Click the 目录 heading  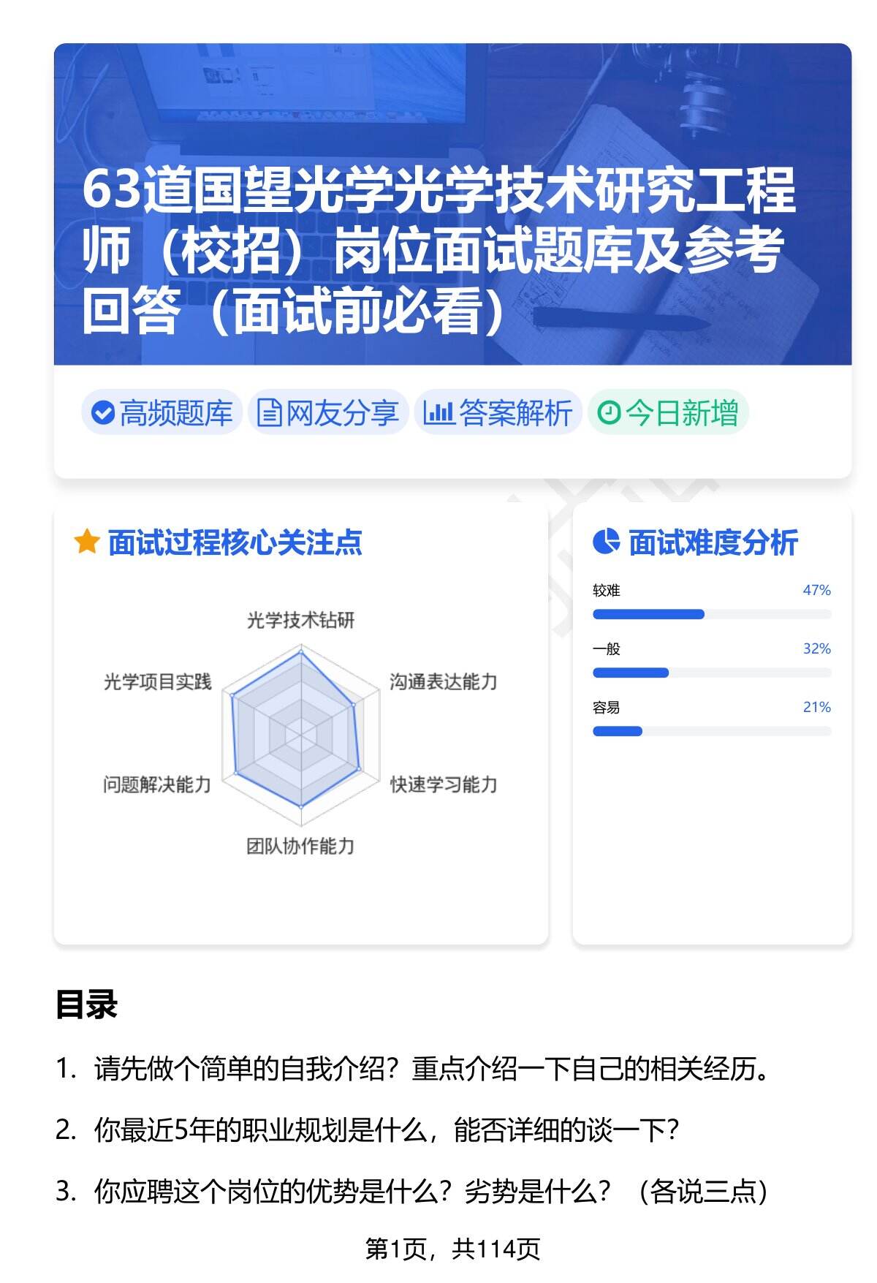pos(86,1004)
